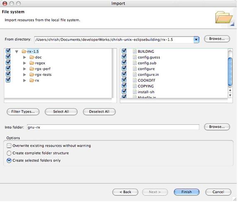Screen dimensions: 238x202
Task: Uncheck the doc folder checkbox
Action: click(8, 57)
